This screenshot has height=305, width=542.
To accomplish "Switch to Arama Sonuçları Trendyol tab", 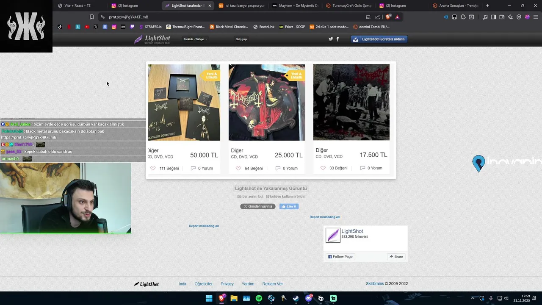I will point(456,6).
